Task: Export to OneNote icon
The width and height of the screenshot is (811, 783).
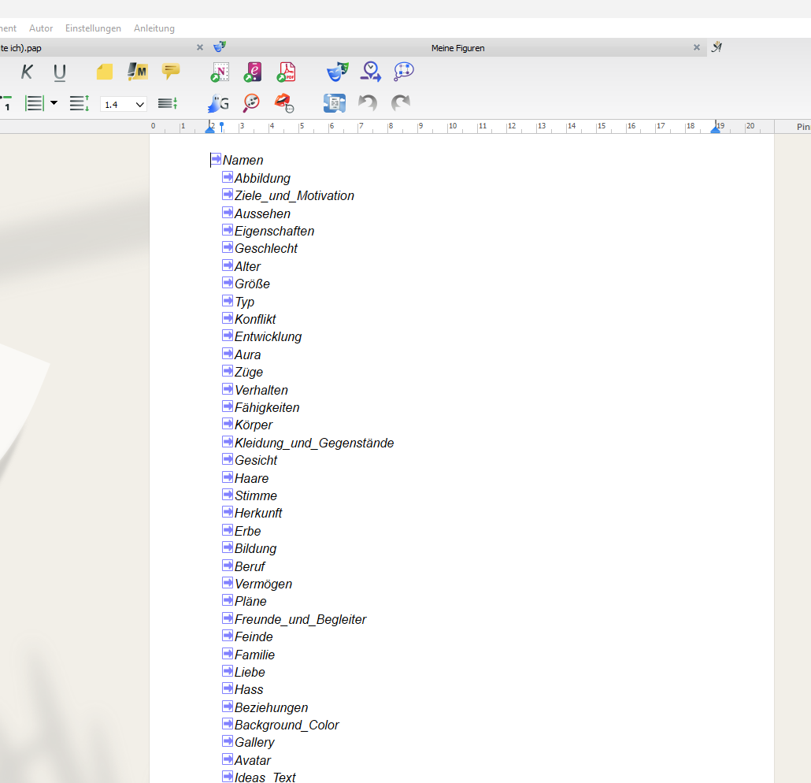Action: pyautogui.click(x=220, y=72)
